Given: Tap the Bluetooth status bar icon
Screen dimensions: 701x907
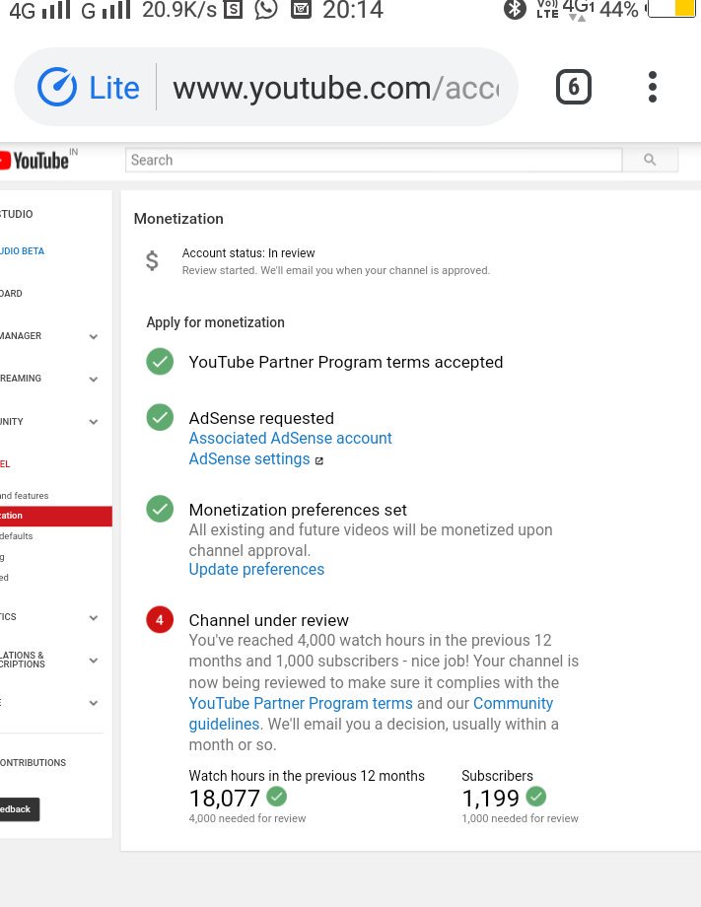Looking at the screenshot, I should [515, 9].
